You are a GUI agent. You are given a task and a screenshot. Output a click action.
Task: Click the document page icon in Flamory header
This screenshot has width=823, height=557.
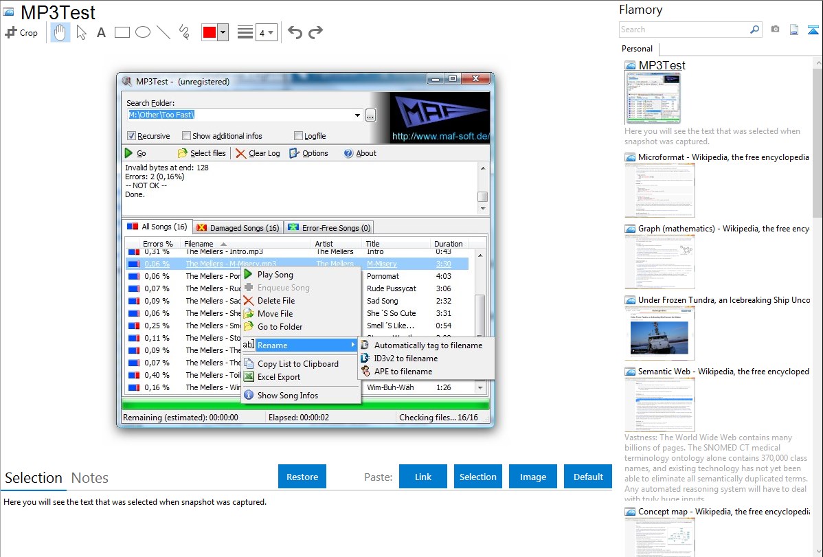pyautogui.click(x=794, y=30)
